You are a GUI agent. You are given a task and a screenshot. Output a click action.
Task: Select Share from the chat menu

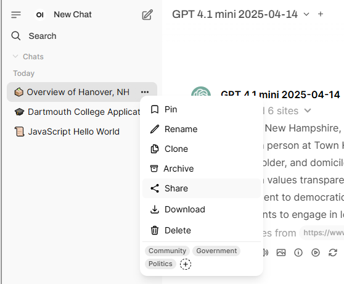[202, 188]
